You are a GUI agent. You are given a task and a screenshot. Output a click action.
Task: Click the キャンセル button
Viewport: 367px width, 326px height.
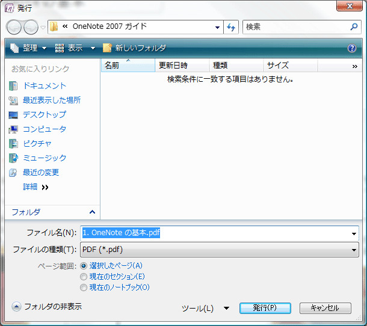pos(325,308)
